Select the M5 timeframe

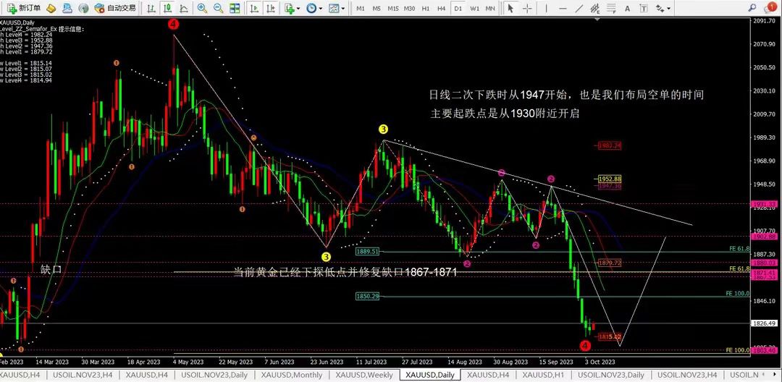point(377,9)
